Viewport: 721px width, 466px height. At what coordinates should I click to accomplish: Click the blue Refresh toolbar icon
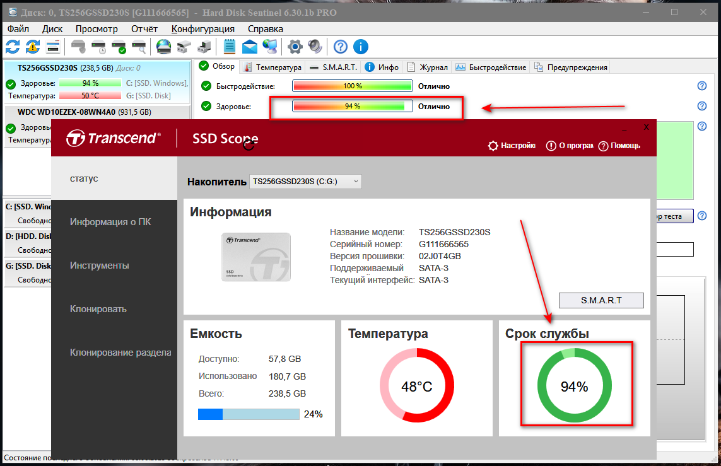13,47
